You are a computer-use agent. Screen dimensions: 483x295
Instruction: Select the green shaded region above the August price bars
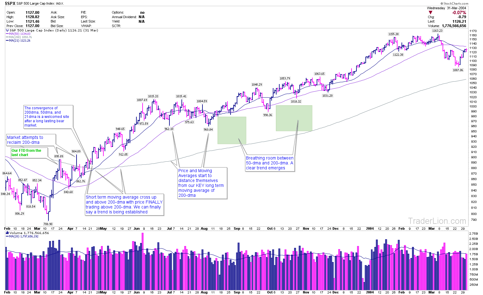click(232, 130)
